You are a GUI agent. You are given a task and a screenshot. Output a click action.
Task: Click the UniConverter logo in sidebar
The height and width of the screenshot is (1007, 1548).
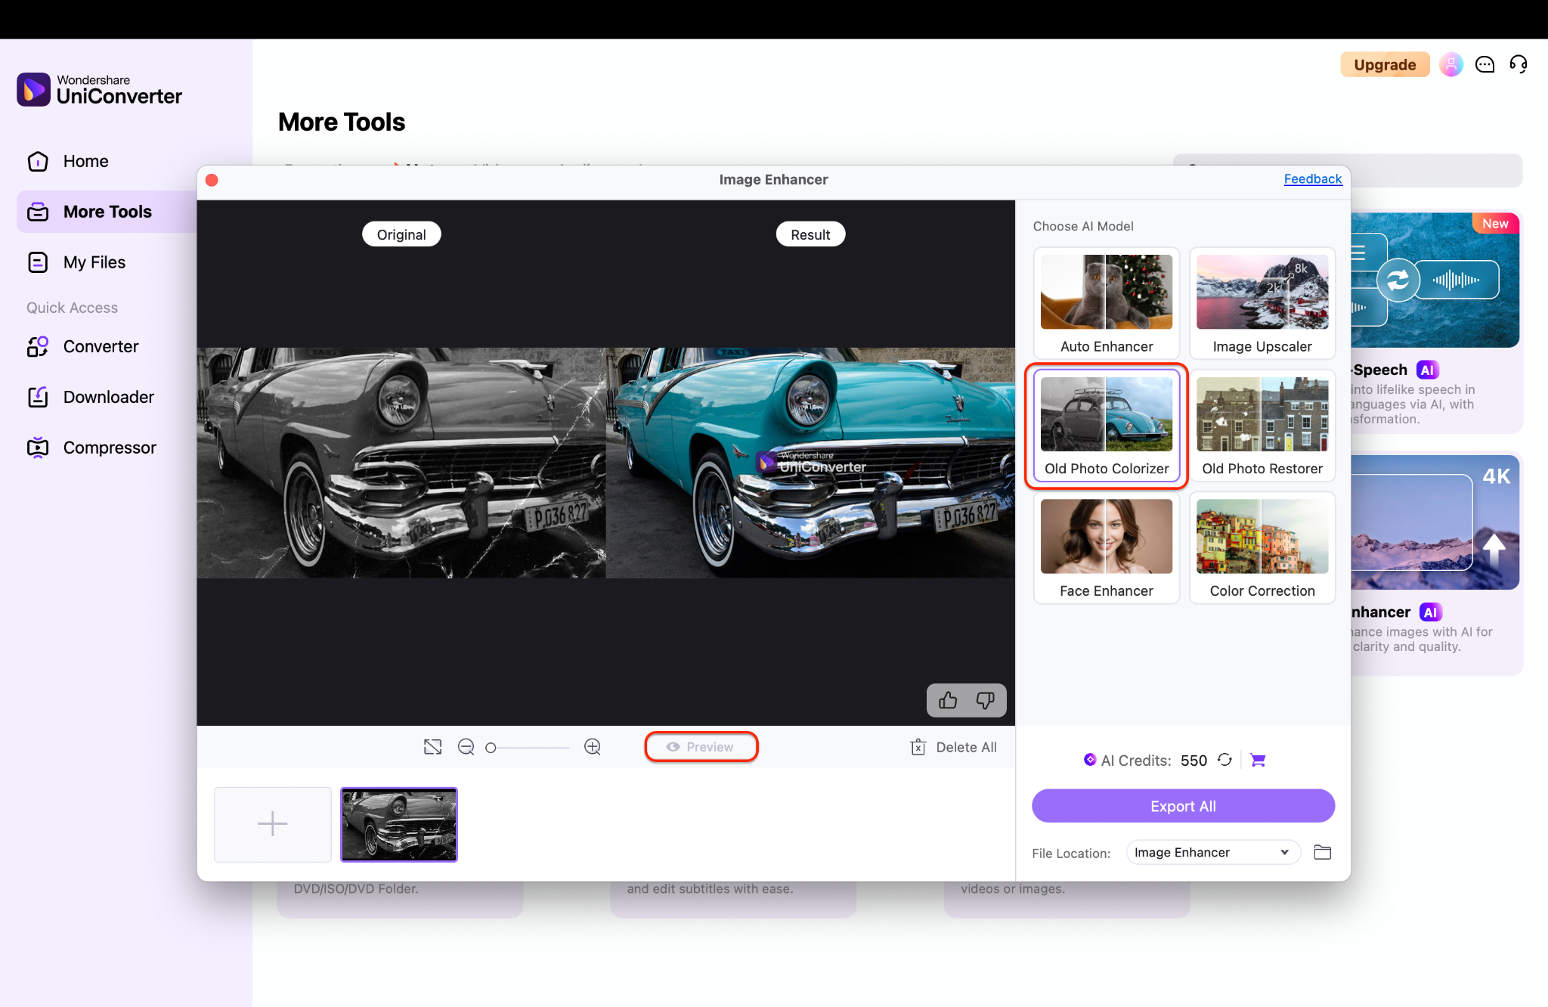tap(99, 90)
